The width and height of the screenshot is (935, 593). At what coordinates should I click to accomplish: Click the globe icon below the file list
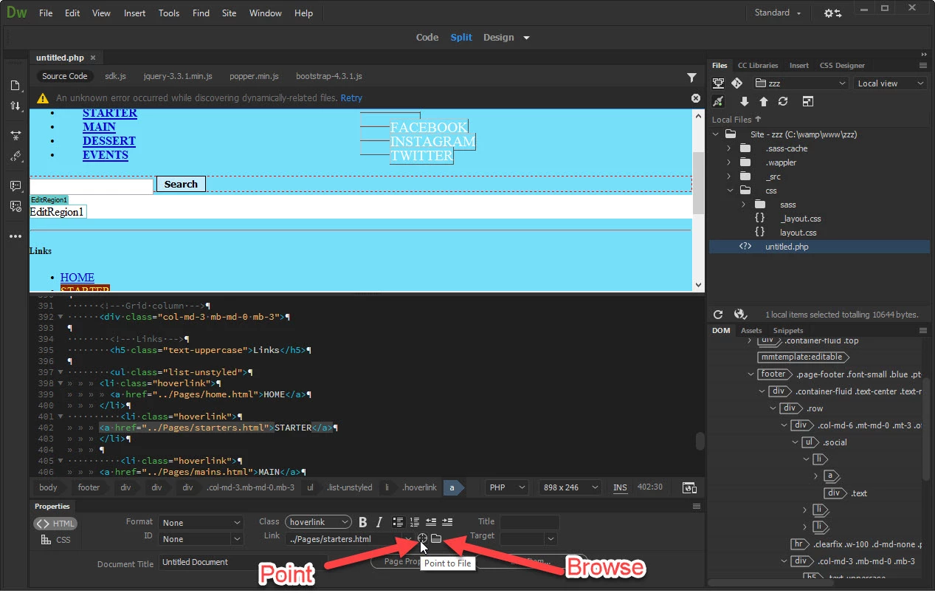click(740, 315)
